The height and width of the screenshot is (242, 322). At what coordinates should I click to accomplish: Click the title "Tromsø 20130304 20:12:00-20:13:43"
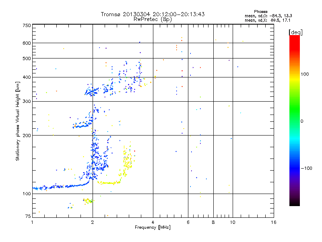pyautogui.click(x=153, y=14)
